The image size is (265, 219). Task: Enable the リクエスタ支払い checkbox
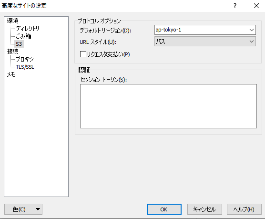pos(83,54)
